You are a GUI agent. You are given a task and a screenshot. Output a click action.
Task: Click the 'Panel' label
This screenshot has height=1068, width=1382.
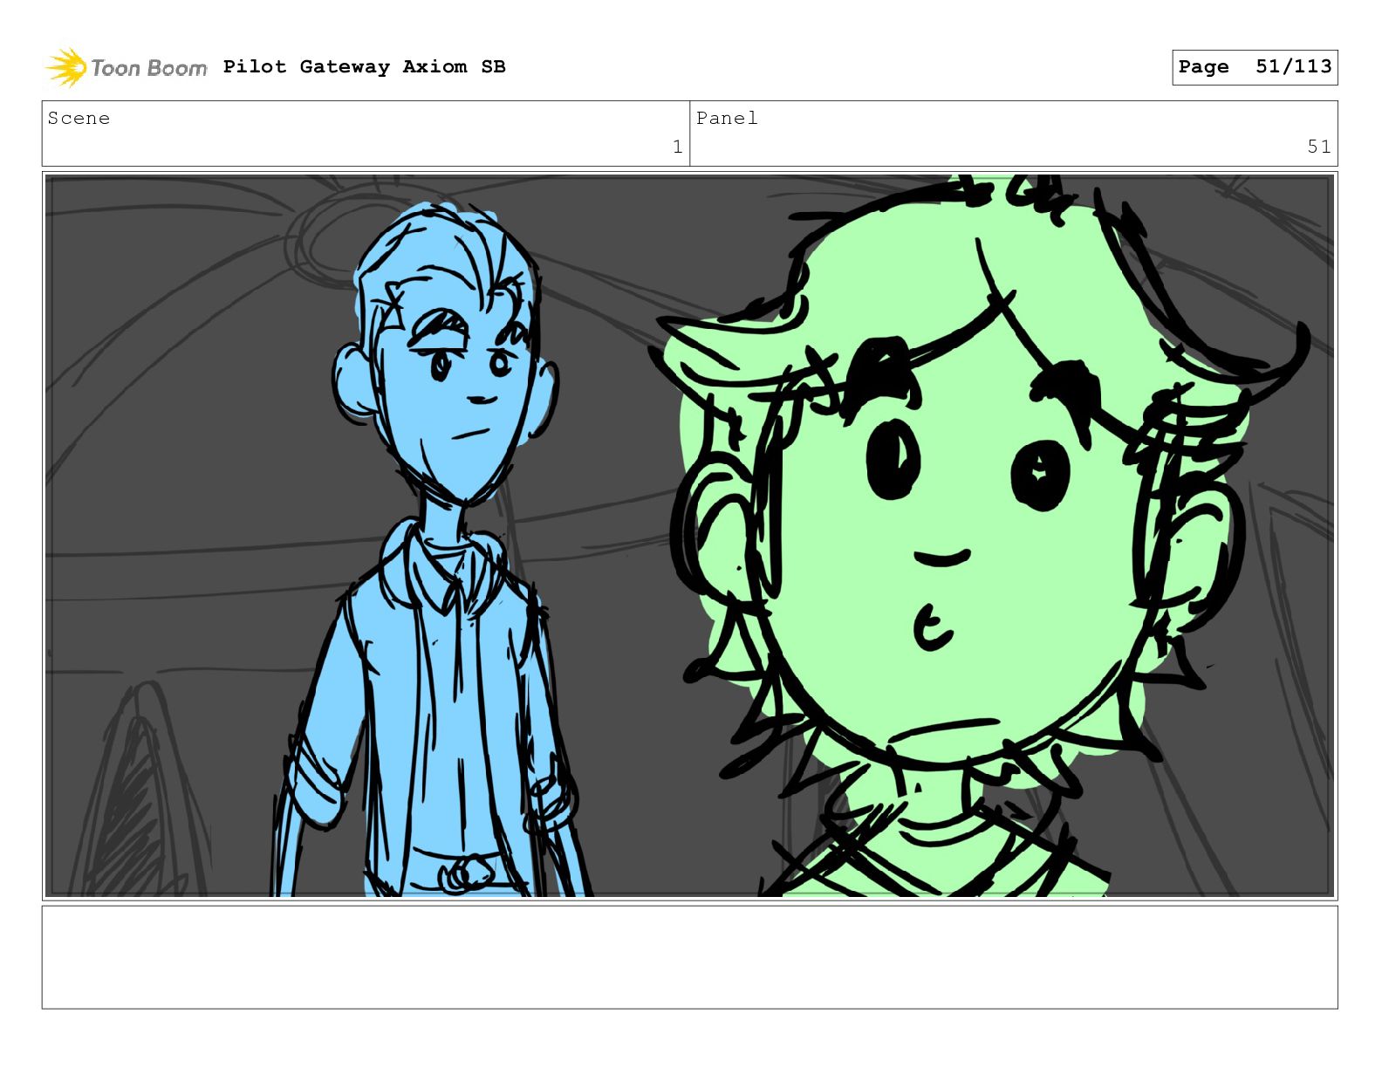727,119
